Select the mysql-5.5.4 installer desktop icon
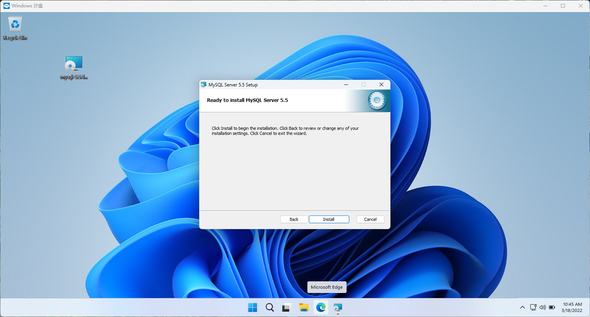590x317 pixels. [x=74, y=68]
